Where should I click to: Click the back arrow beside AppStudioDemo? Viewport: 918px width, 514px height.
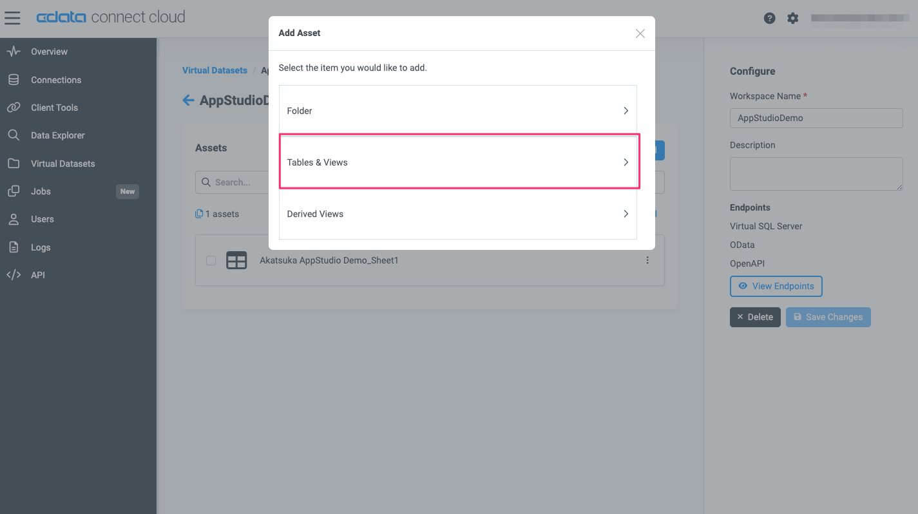(188, 100)
